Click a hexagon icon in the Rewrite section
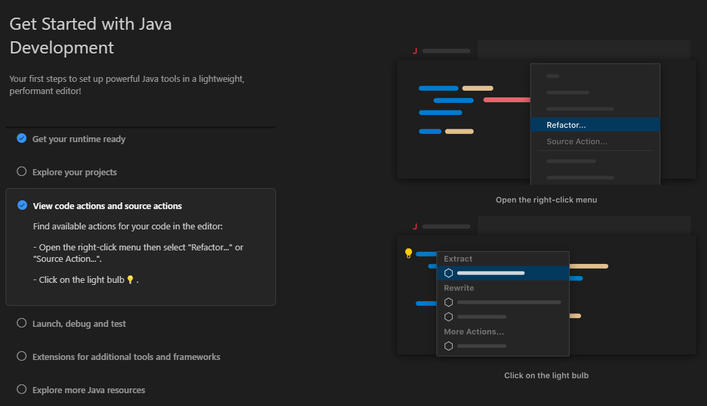The image size is (707, 406). tap(449, 302)
